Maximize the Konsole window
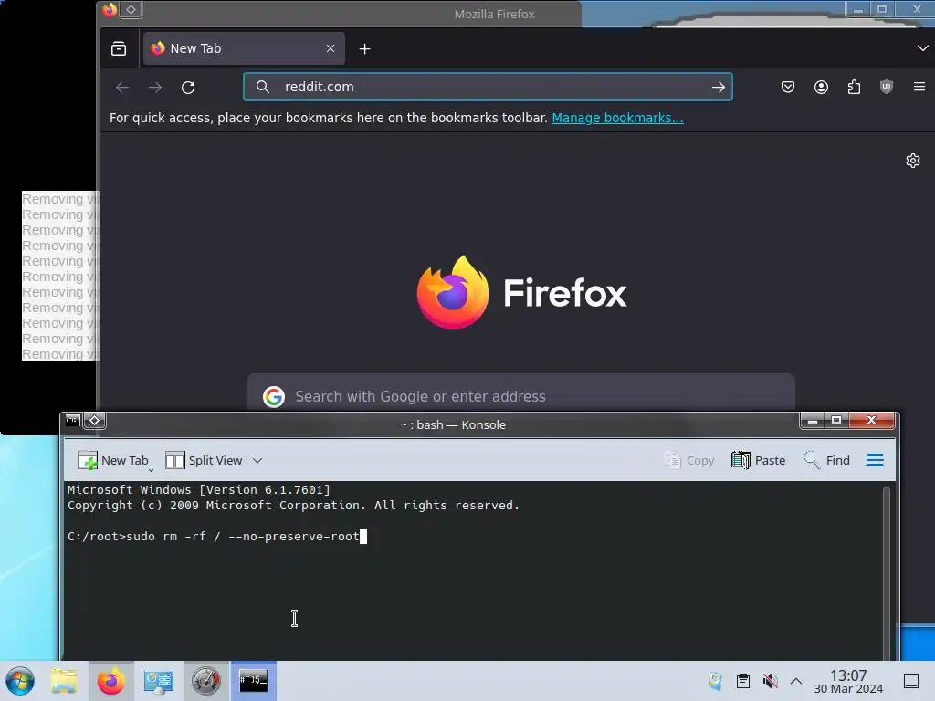Image resolution: width=935 pixels, height=701 pixels. click(836, 420)
